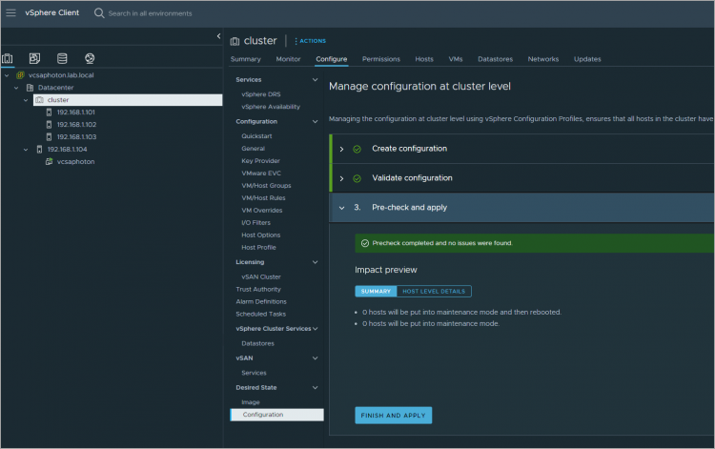Click FINISH AND APPLY button
This screenshot has height=449, width=715.
coord(393,416)
